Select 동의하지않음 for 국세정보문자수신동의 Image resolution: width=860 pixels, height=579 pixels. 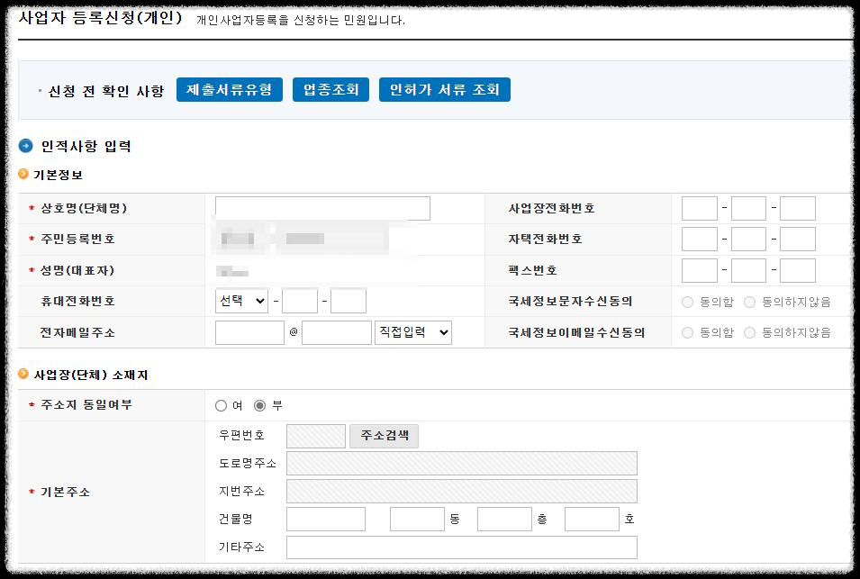(749, 303)
